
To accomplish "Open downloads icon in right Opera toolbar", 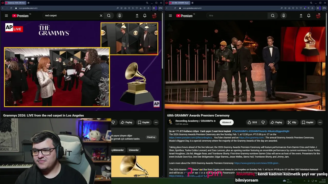I will click(x=305, y=8).
